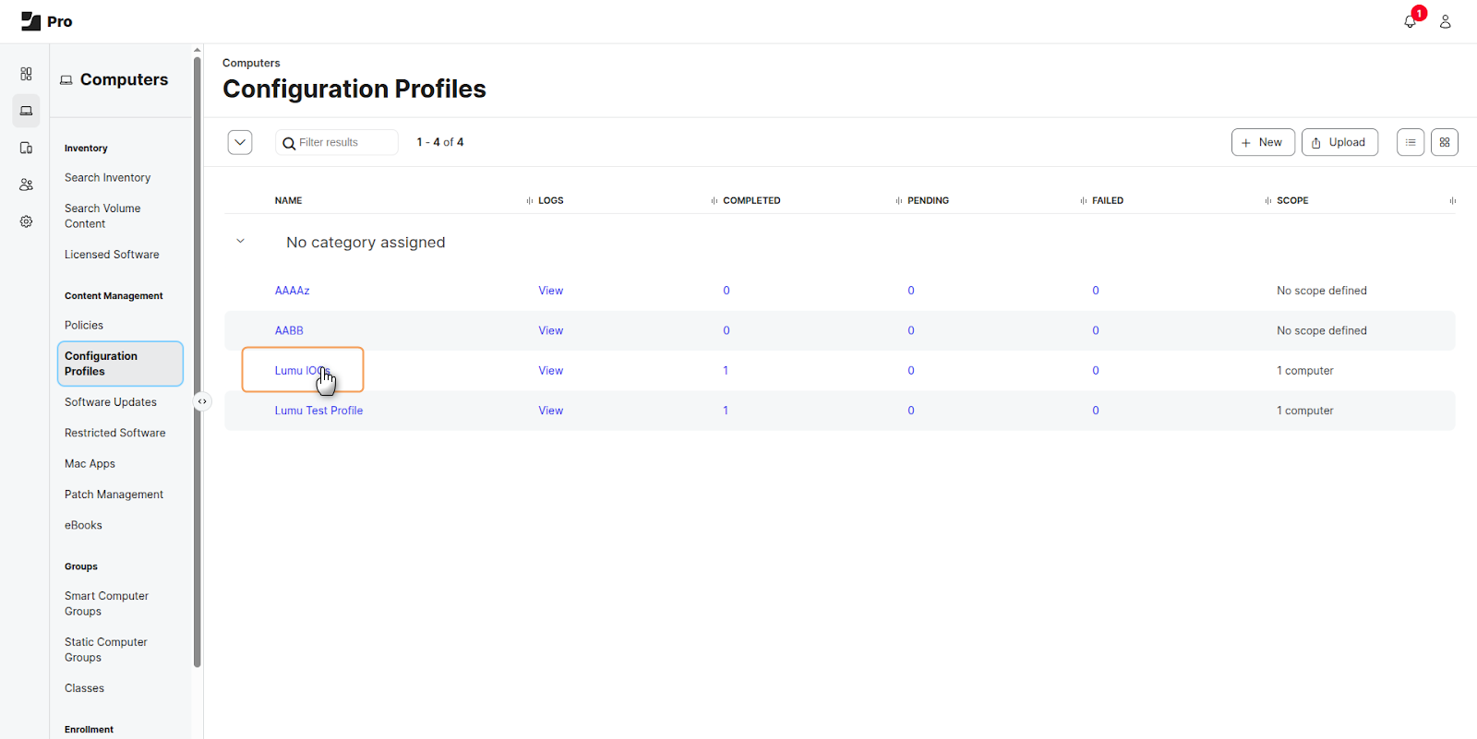Open the Devices icon in left rail
Screen dimensions: 1477x739
coord(26,148)
